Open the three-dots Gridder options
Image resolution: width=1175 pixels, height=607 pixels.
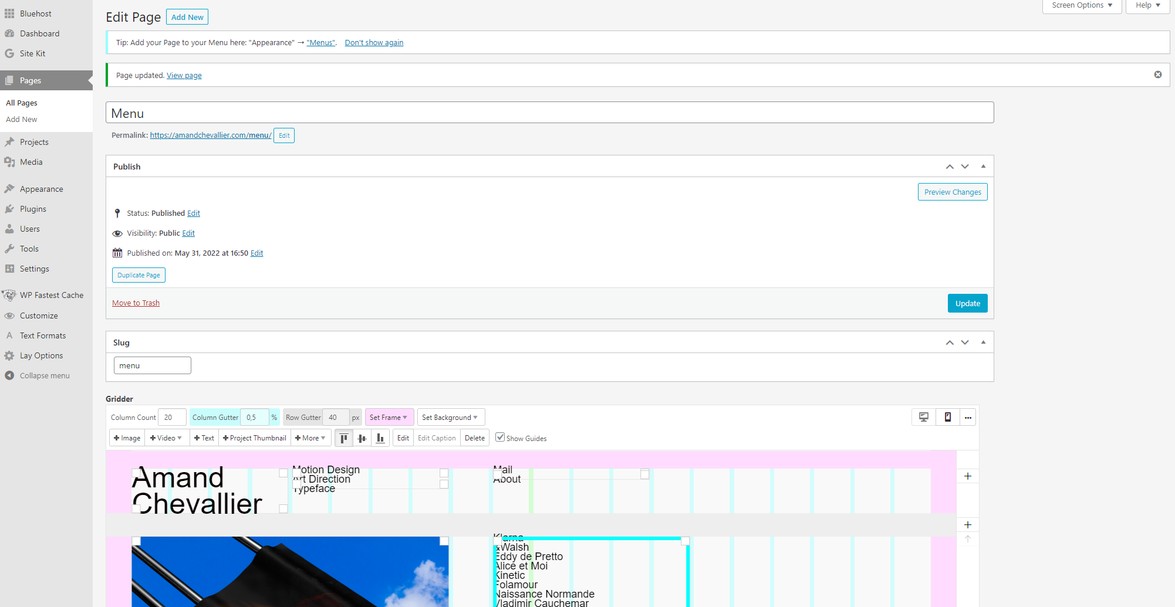[968, 417]
